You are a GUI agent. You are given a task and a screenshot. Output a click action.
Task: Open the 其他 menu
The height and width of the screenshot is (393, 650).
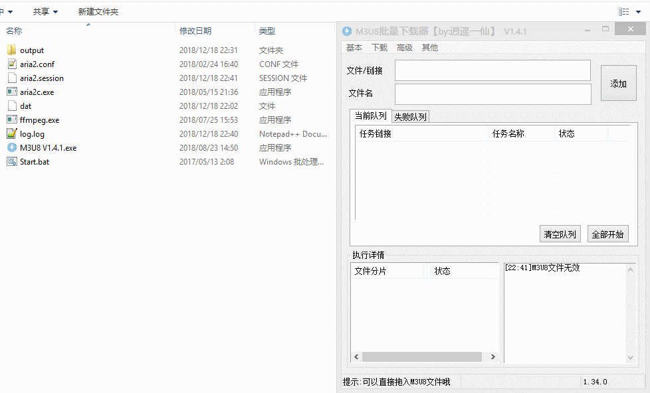430,48
